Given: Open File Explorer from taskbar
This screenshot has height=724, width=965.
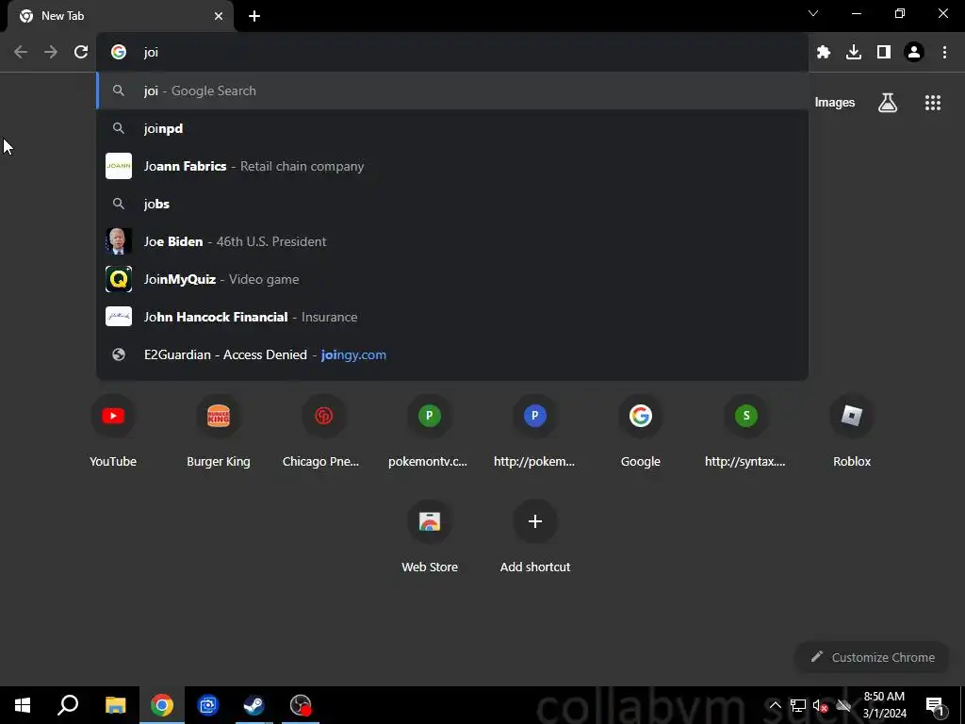Looking at the screenshot, I should 115,705.
